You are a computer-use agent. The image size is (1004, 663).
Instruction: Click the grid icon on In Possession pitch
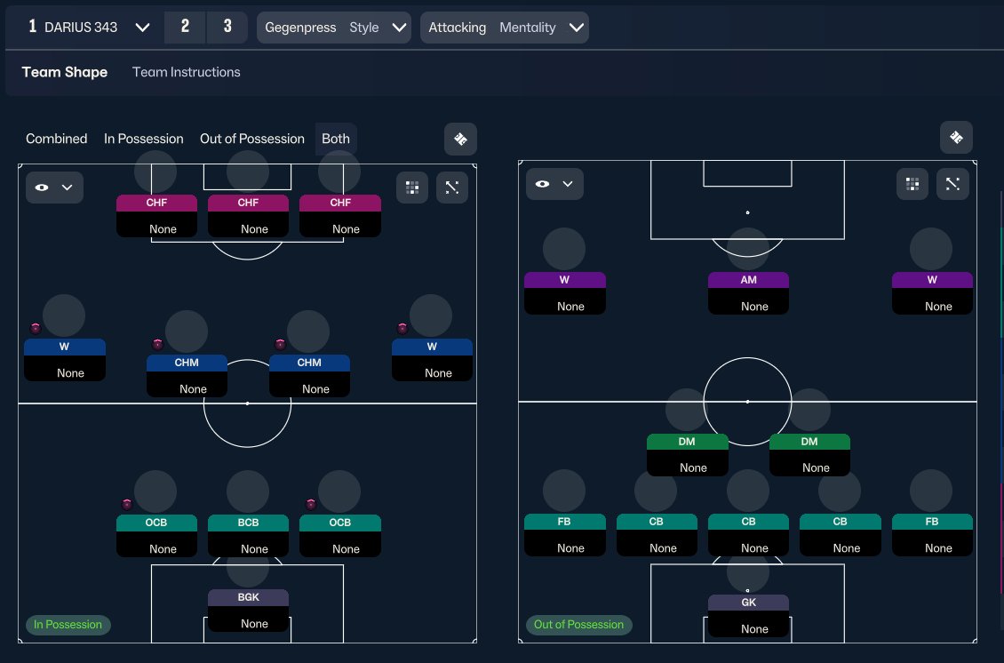click(412, 187)
